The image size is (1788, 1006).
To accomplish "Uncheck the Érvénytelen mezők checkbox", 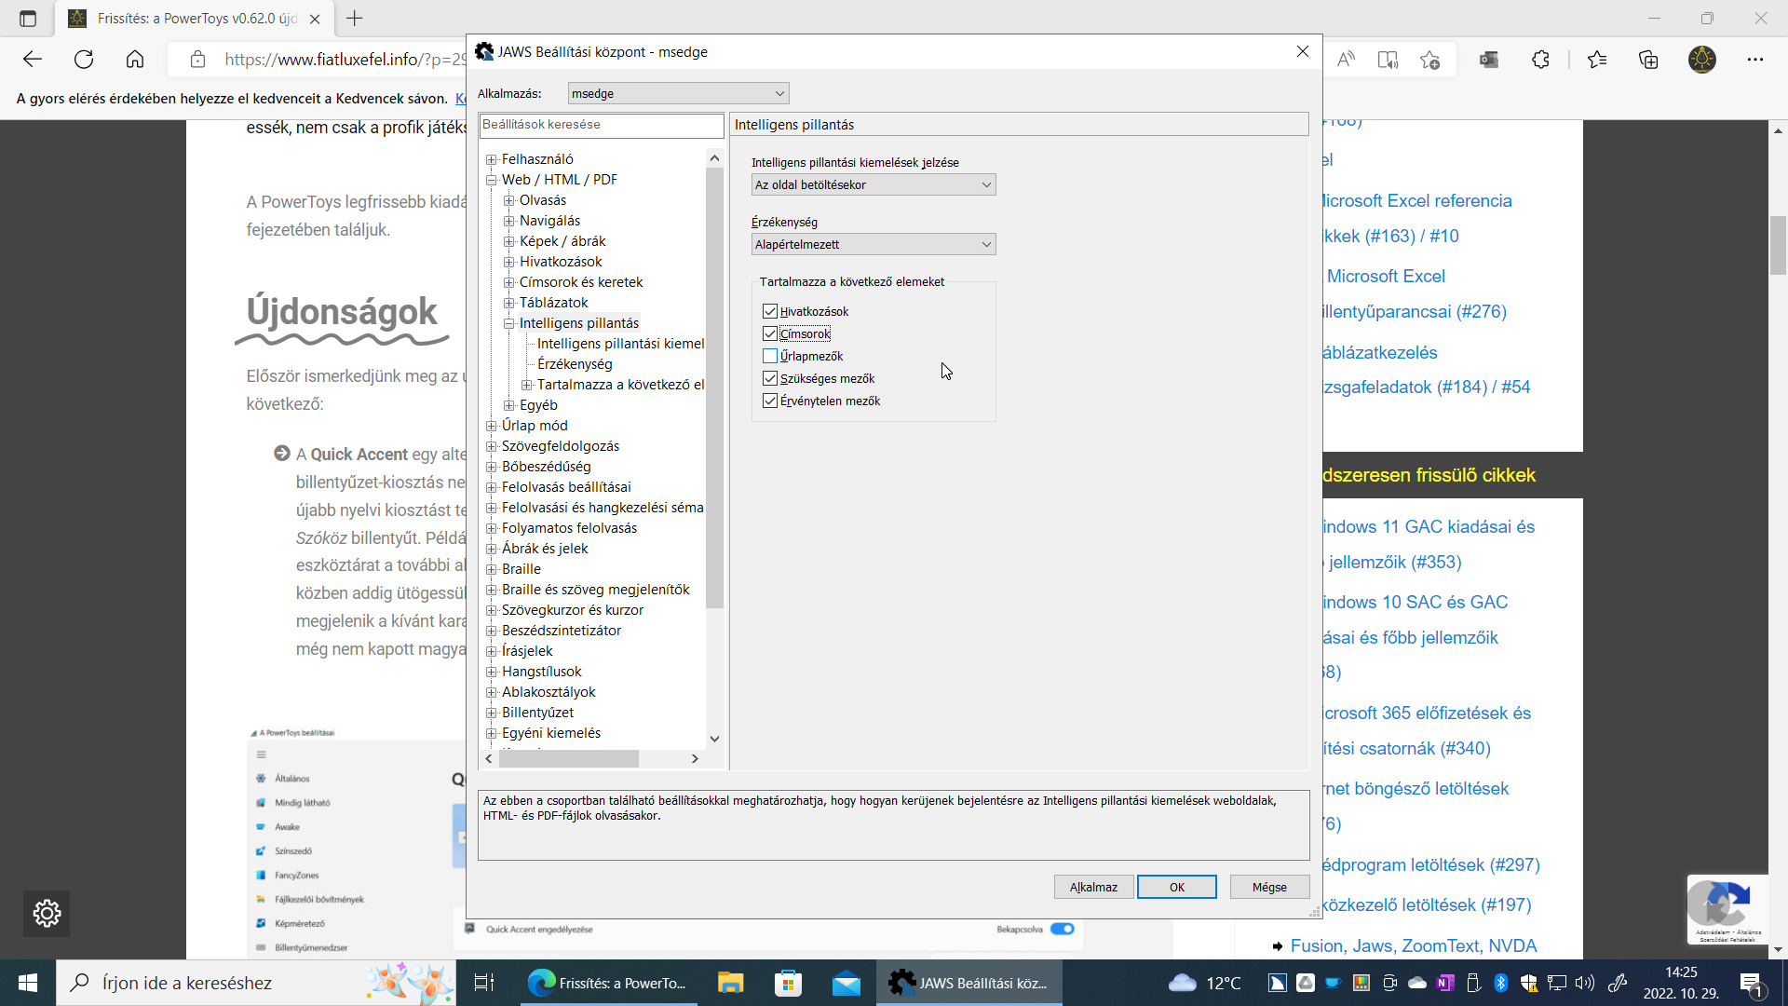I will tap(770, 401).
